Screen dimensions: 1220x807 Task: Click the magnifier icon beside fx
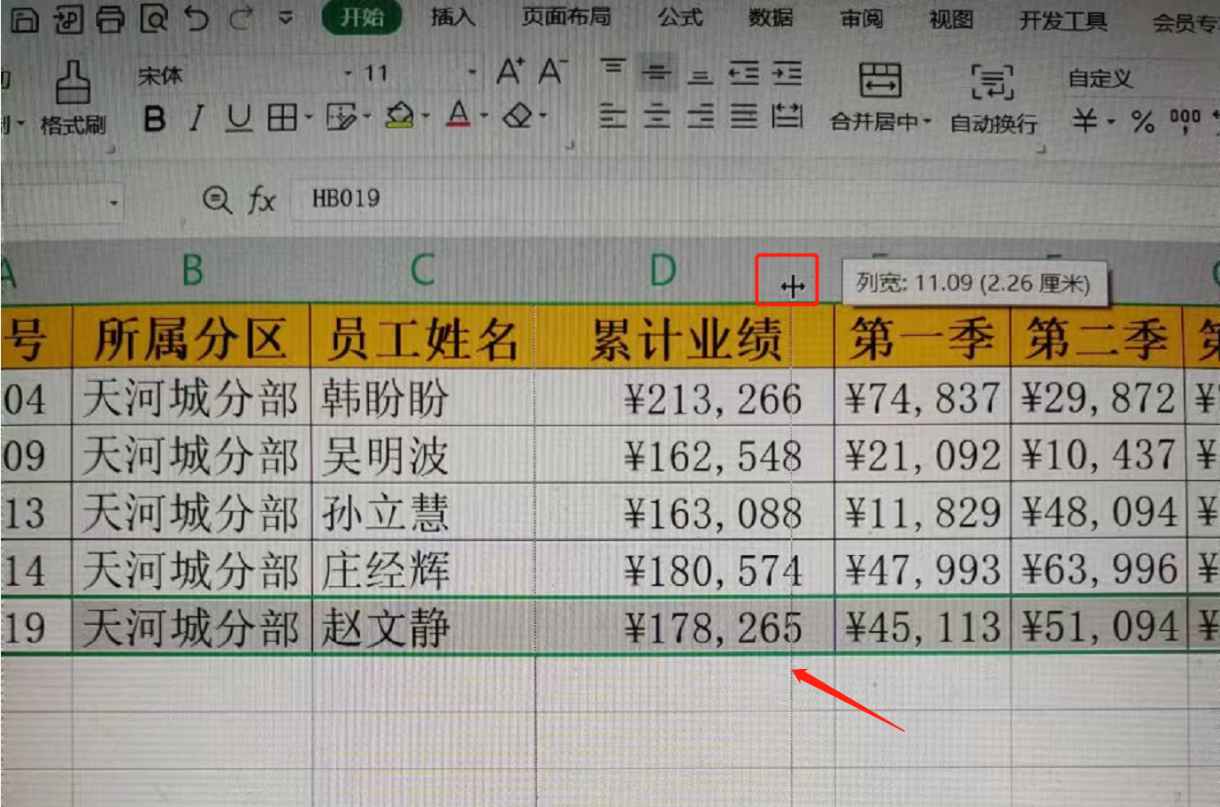coord(217,200)
